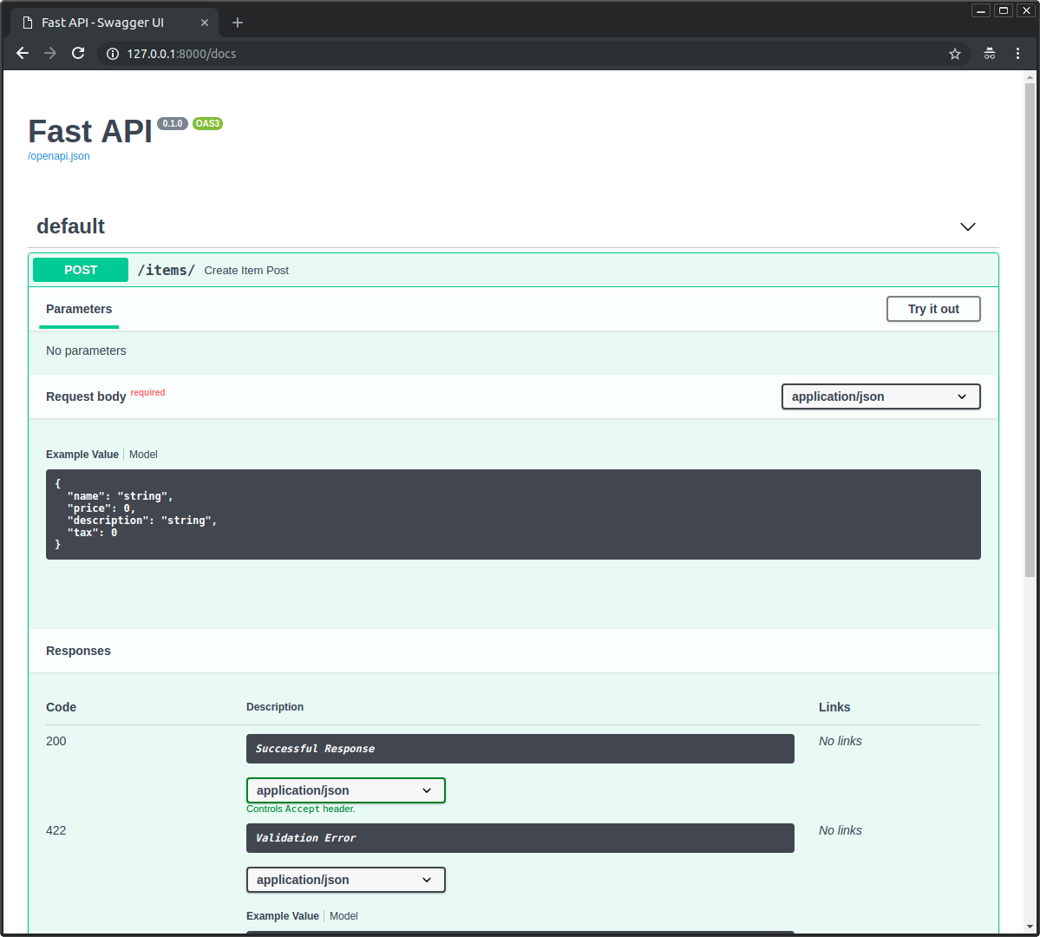Click the green POST method label
Viewport: 1040px width, 937px height.
80,270
